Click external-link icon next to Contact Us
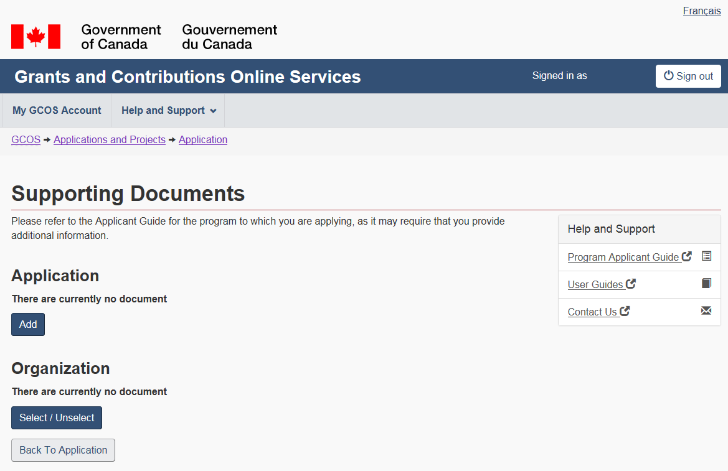The width and height of the screenshot is (728, 471). click(625, 311)
